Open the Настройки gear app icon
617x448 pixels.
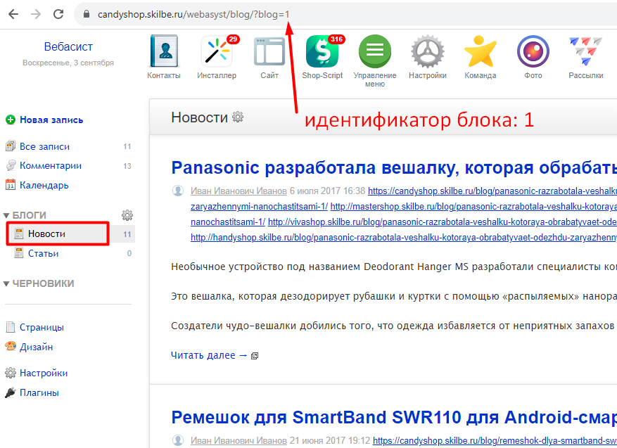pos(428,52)
